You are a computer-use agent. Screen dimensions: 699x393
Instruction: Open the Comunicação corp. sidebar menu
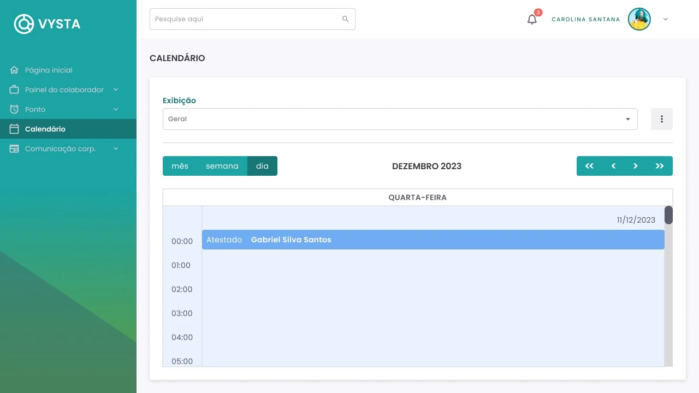68,148
